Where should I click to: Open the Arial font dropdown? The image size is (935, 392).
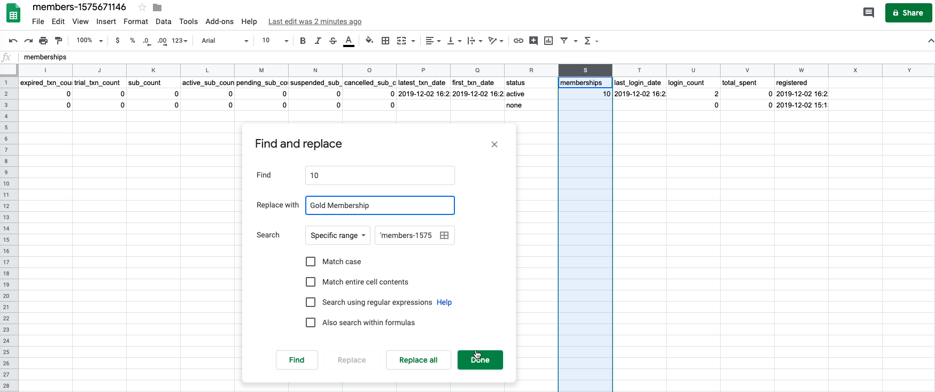[x=225, y=41]
